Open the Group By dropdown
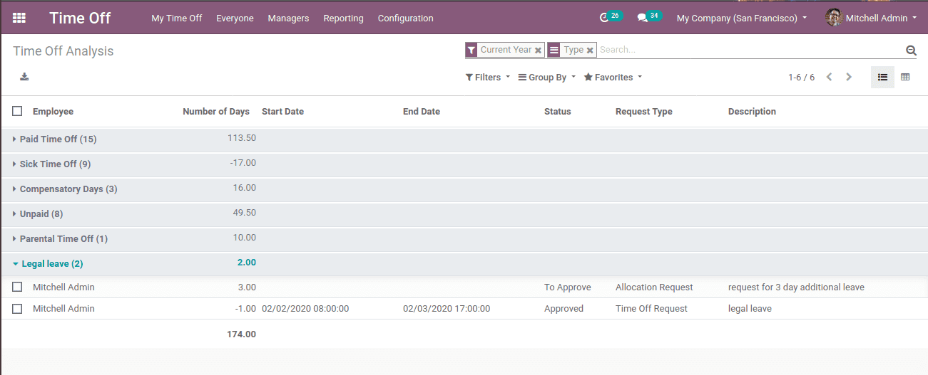The width and height of the screenshot is (928, 375). click(x=547, y=77)
